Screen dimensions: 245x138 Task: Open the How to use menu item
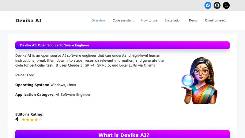[149, 20]
